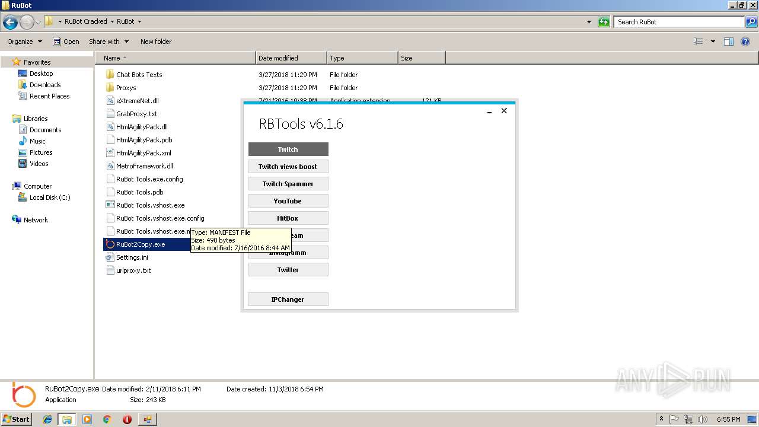Screen dimensions: 759x427
Task: Select the HtmlAgilityPack.dll file
Action: [x=142, y=127]
